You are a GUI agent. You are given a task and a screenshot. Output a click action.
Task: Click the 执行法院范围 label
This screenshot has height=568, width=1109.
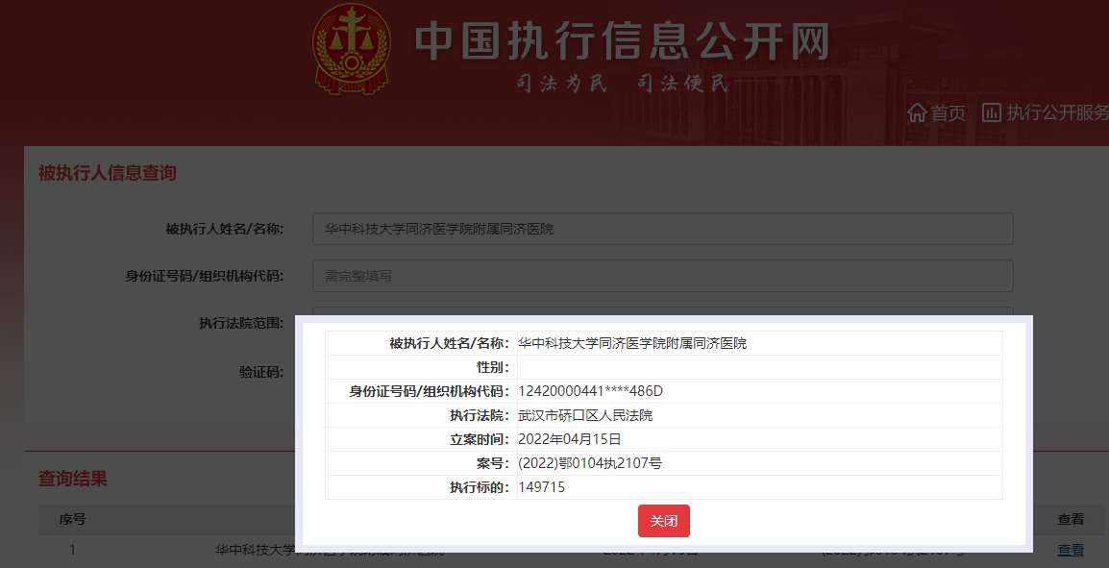coord(241,323)
